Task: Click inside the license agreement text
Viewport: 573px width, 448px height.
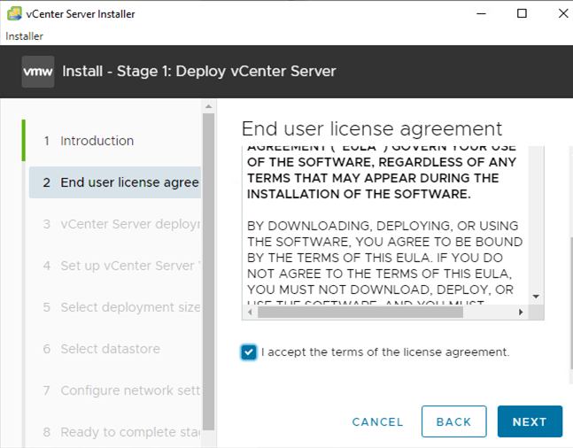Action: click(x=385, y=239)
